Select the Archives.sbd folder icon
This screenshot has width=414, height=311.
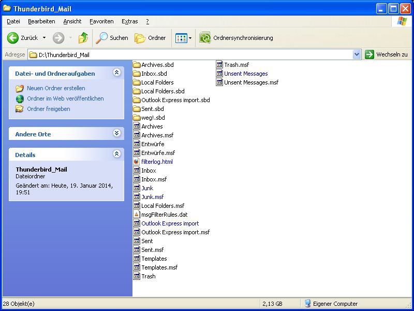coord(137,65)
